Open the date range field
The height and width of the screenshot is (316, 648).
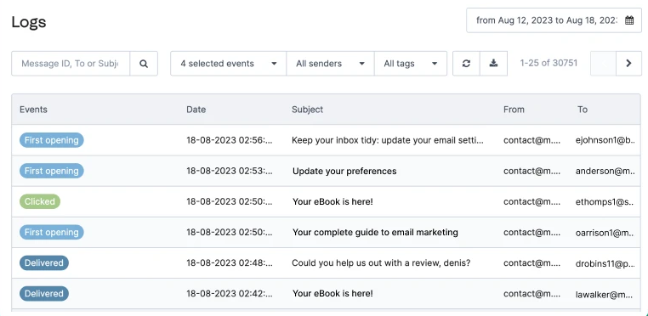(554, 20)
